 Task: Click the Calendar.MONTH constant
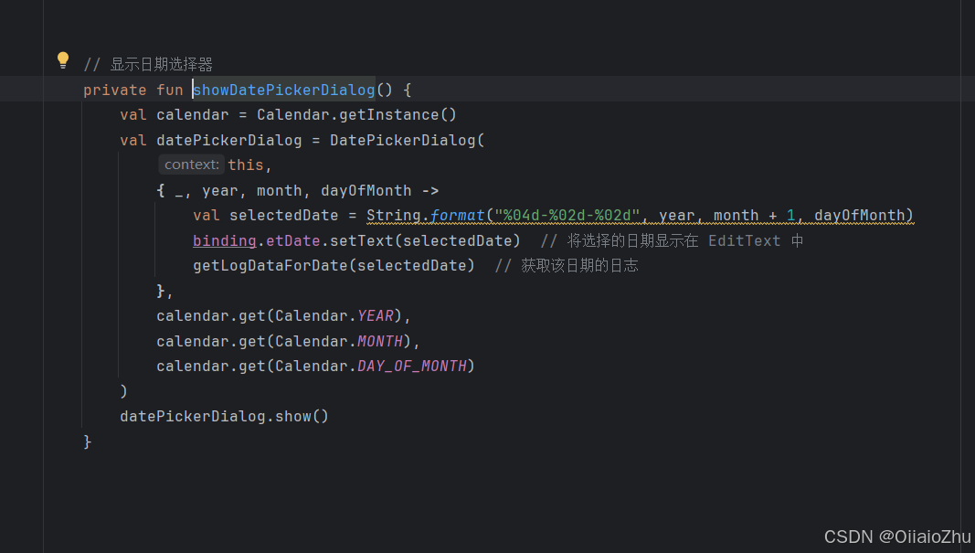coord(380,342)
